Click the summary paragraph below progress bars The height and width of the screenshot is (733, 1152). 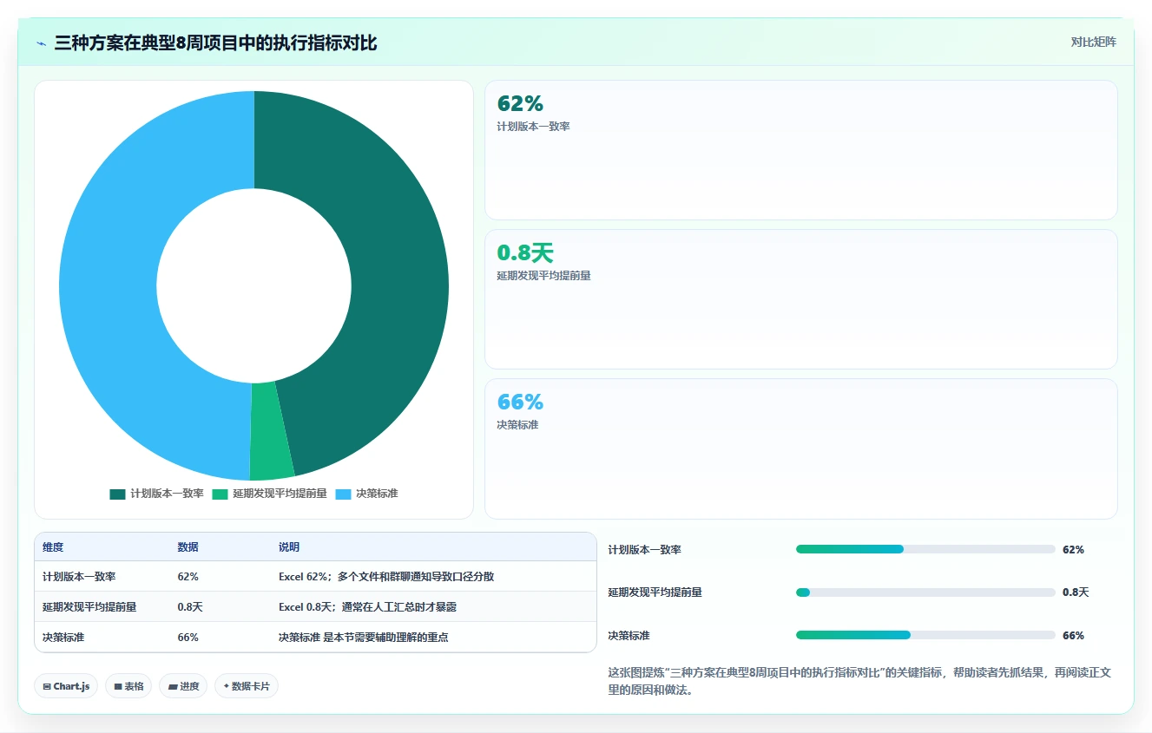859,681
